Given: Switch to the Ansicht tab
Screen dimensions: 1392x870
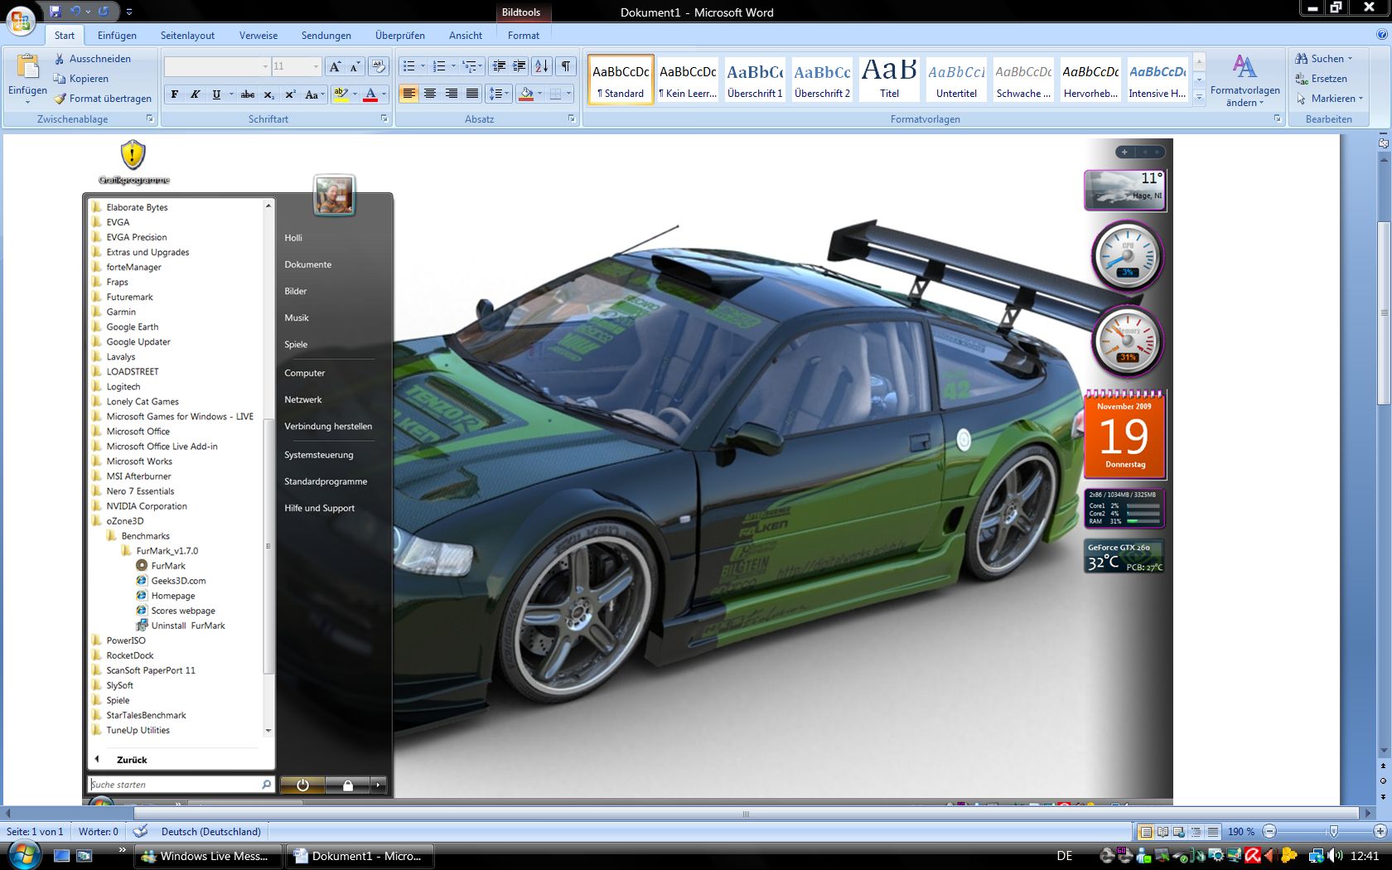Looking at the screenshot, I should (466, 36).
